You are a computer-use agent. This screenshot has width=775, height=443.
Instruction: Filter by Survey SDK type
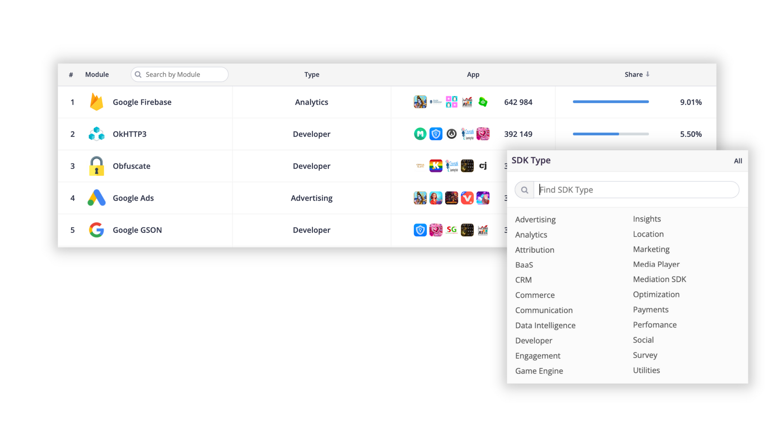point(645,355)
